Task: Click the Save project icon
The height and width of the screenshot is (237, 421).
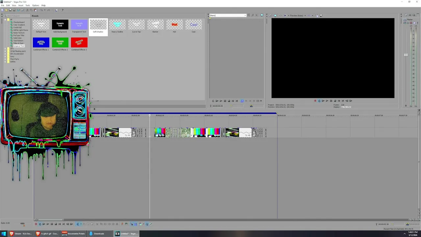Action: coord(10,10)
